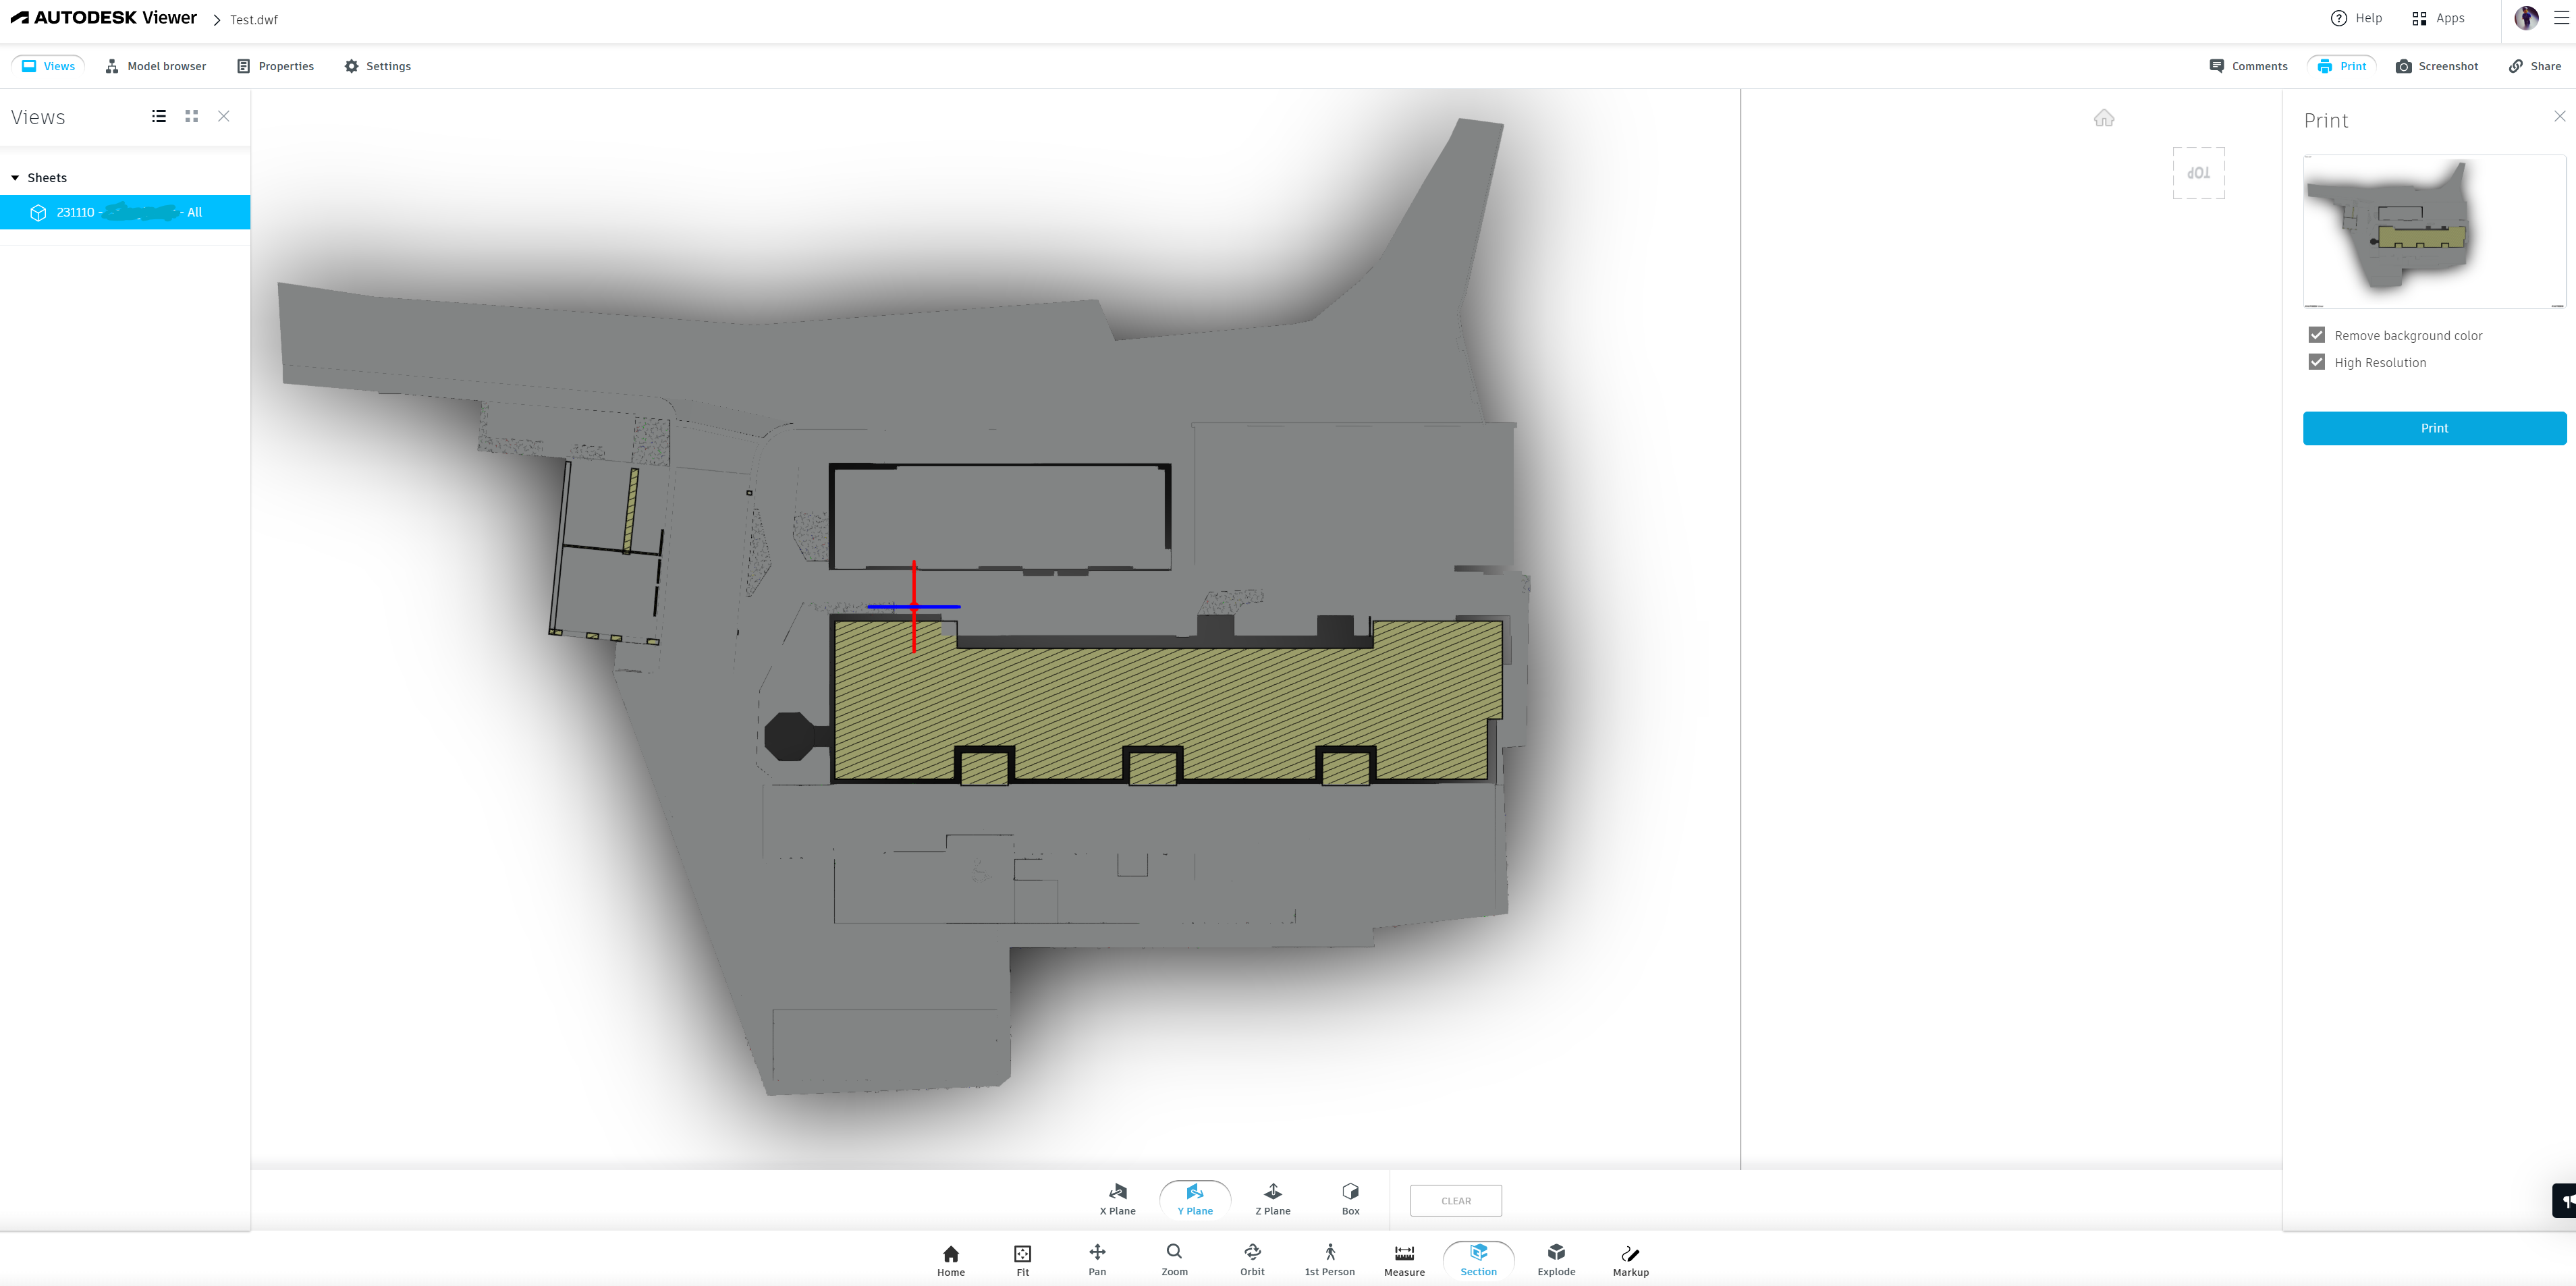Activate the Pan tool
The height and width of the screenshot is (1286, 2576).
pos(1096,1258)
